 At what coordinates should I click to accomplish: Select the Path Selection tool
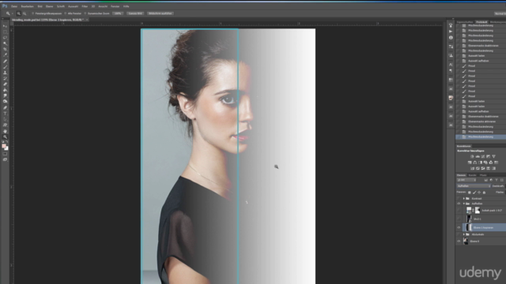coord(5,119)
